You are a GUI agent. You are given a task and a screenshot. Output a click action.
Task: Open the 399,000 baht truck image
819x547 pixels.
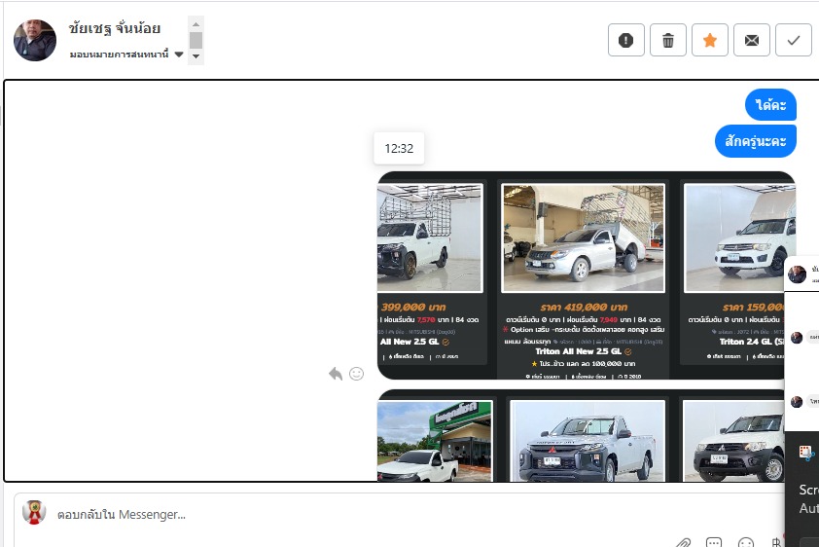[428, 238]
